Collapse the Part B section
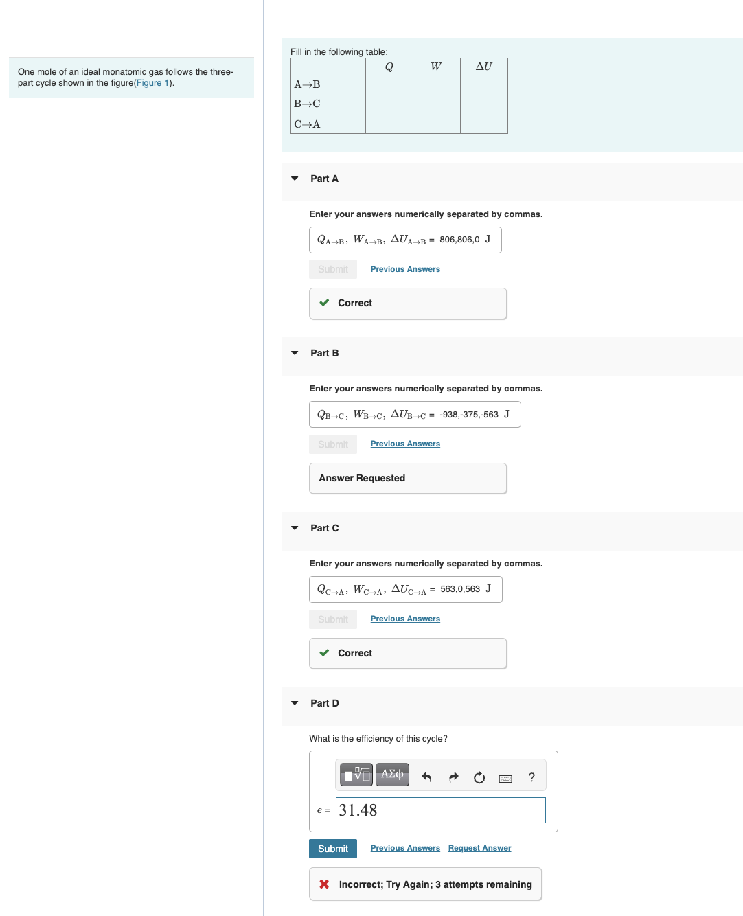The image size is (743, 916). (295, 353)
